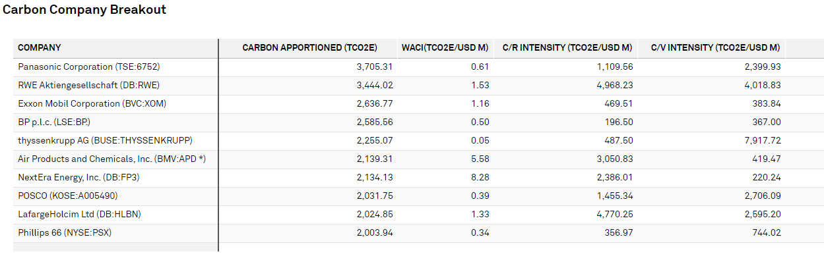
Task: Click Phillips 66 (NYSE:PSX) company
Action: (x=65, y=232)
